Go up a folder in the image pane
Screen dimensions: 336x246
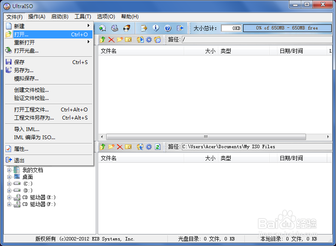point(103,40)
